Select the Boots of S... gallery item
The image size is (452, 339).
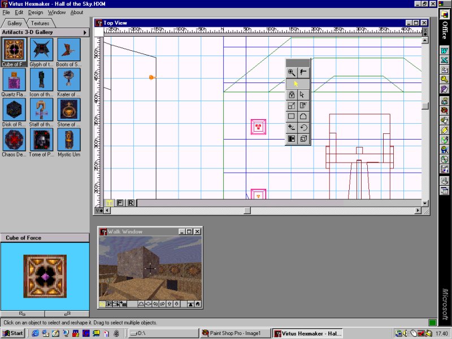pyautogui.click(x=68, y=53)
